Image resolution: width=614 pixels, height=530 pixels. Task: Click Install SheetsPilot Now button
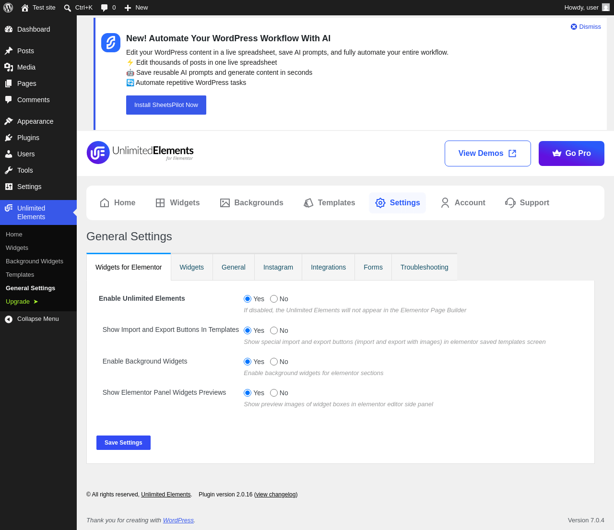click(166, 105)
